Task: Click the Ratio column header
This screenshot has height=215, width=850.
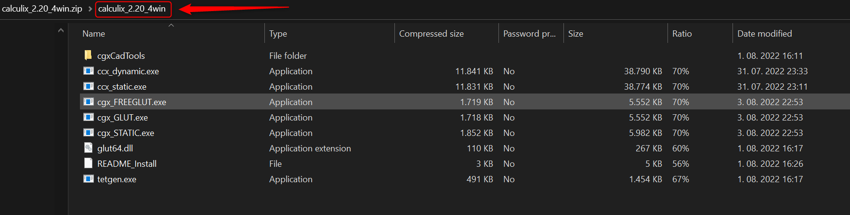Action: (700, 33)
